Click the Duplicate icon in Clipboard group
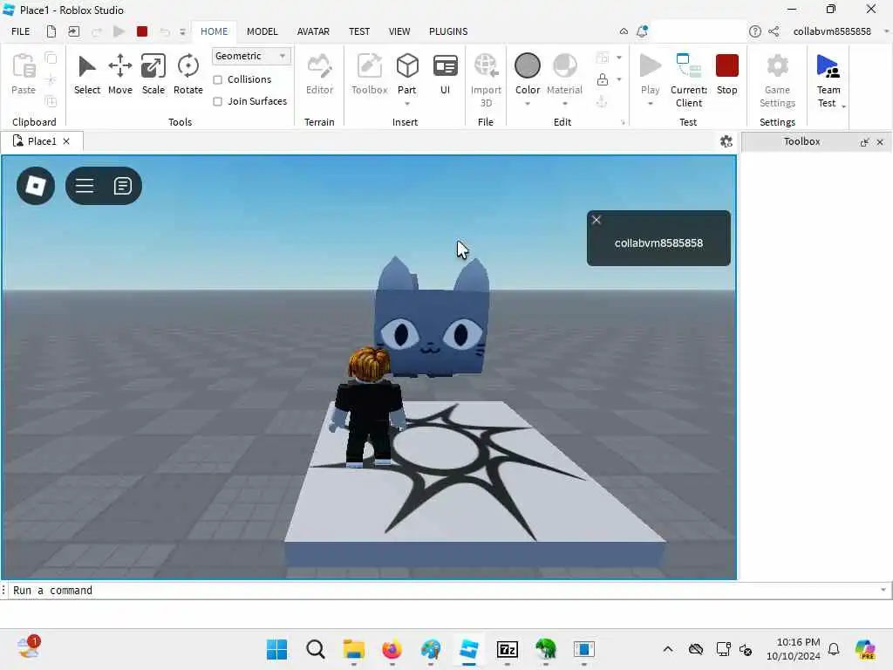893x670 pixels. tap(51, 101)
